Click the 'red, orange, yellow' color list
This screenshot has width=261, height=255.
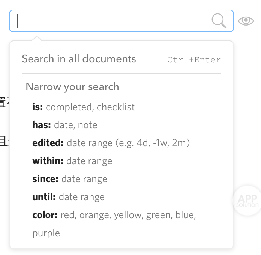pos(102,215)
